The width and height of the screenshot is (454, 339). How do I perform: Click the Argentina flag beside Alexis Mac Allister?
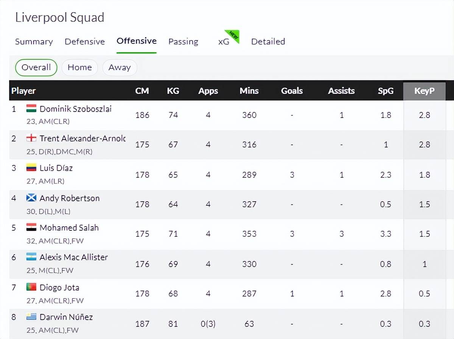click(31, 257)
